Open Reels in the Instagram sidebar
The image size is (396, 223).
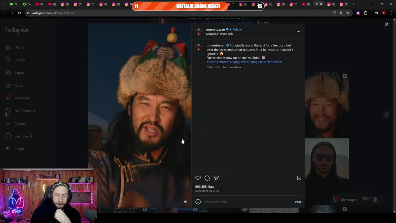point(14,85)
